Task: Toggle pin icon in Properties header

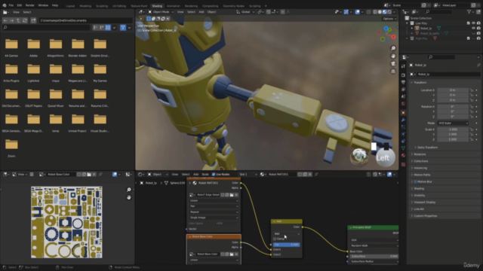Action: [x=478, y=65]
